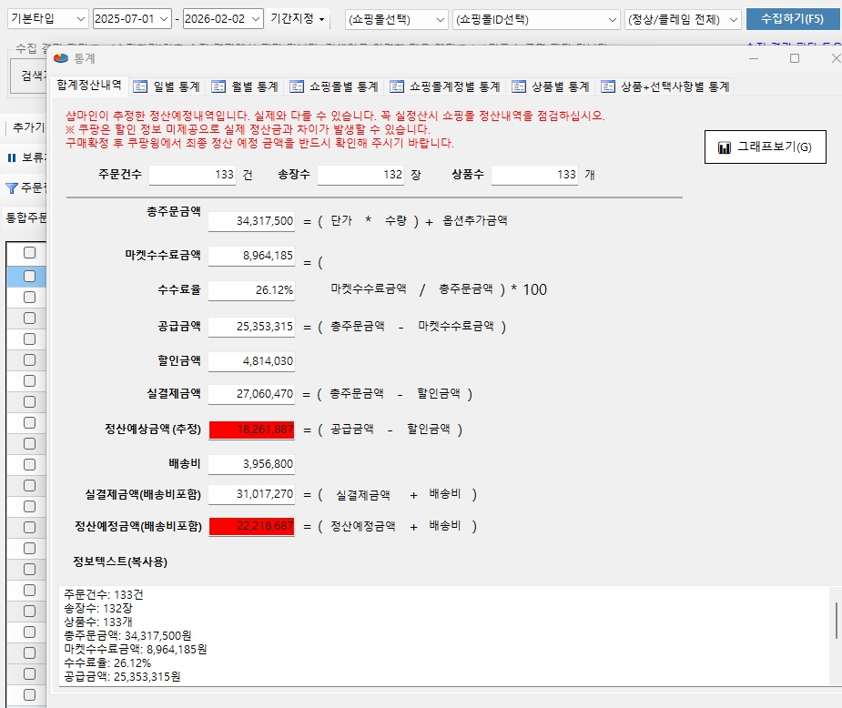This screenshot has height=708, width=842.
Task: Tick the highlighted row's checkbox
Action: point(30,276)
